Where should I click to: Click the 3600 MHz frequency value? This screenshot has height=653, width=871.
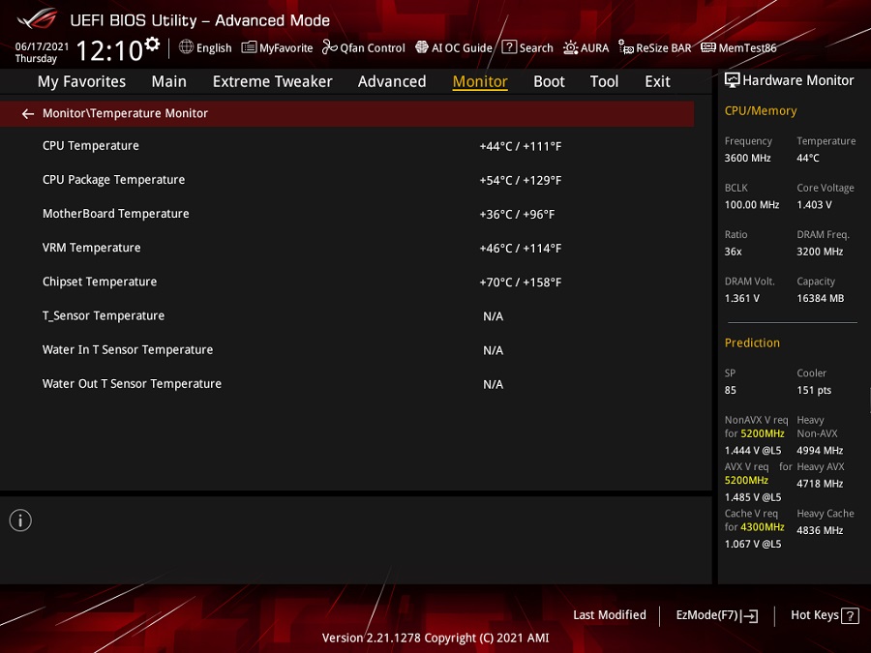pos(748,159)
